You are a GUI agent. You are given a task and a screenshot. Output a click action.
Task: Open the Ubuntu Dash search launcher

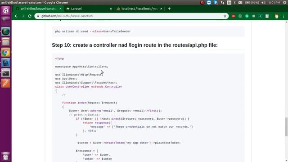pos(5,11)
